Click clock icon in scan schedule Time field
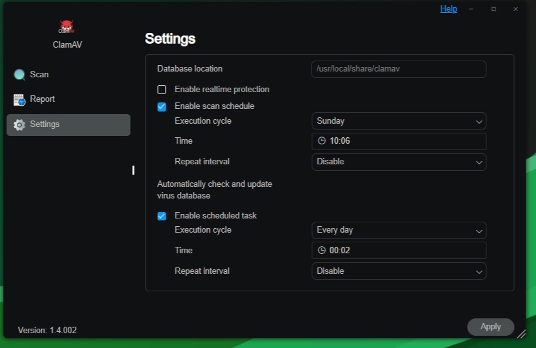Image resolution: width=536 pixels, height=348 pixels. pyautogui.click(x=322, y=140)
